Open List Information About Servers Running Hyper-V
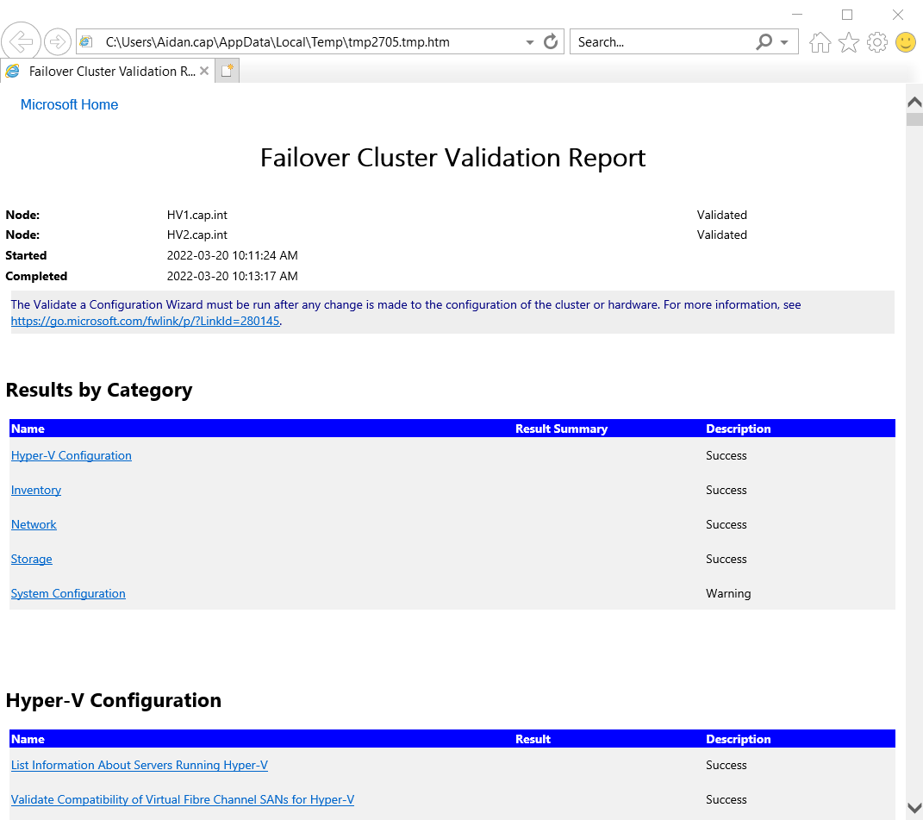This screenshot has height=820, width=923. click(140, 765)
